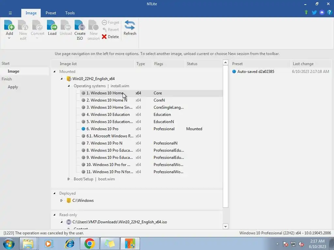Click the green update arrow icon
Viewport: 334px width, 250px height.
[306, 12]
